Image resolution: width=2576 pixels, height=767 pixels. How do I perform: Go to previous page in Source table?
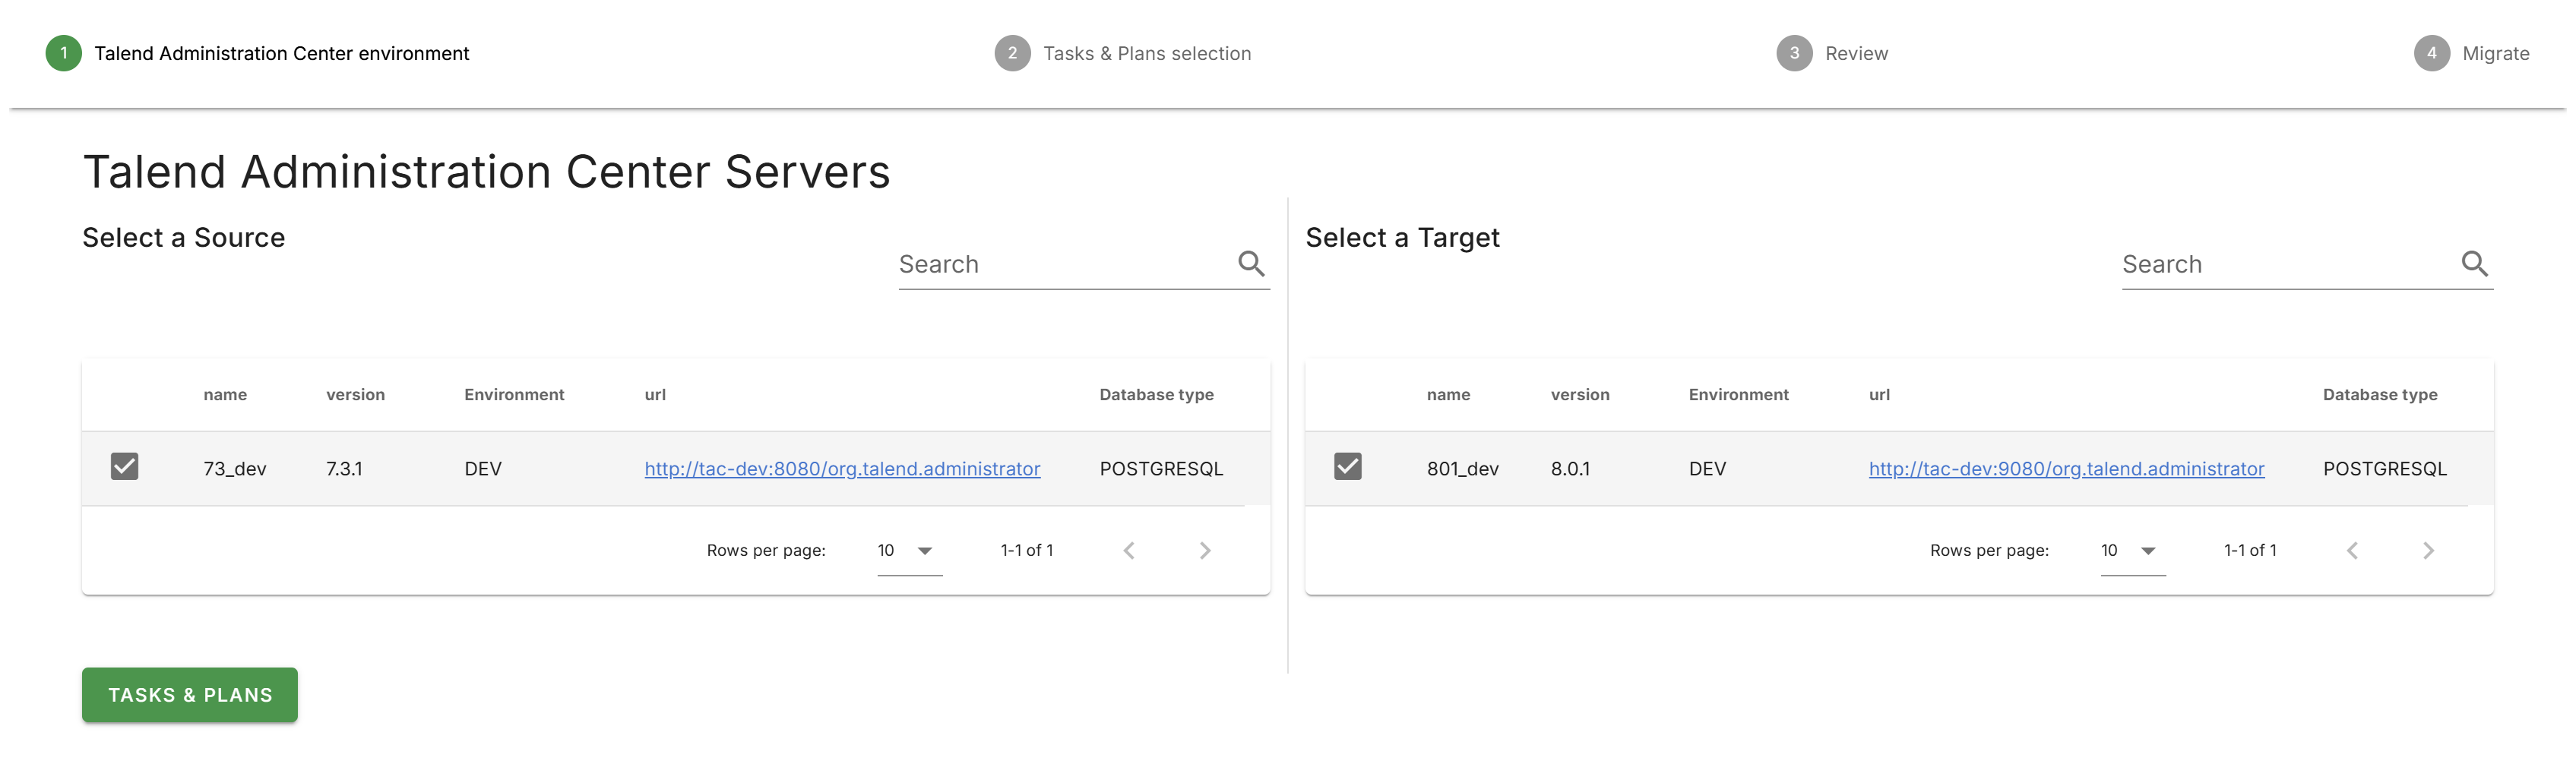point(1129,550)
